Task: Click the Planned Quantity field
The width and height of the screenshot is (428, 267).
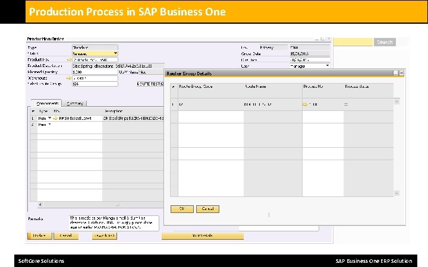Action: pos(95,72)
